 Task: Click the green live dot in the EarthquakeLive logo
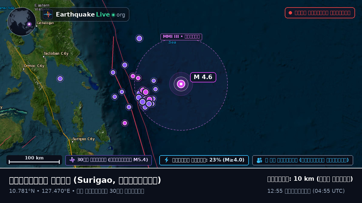click(113, 15)
